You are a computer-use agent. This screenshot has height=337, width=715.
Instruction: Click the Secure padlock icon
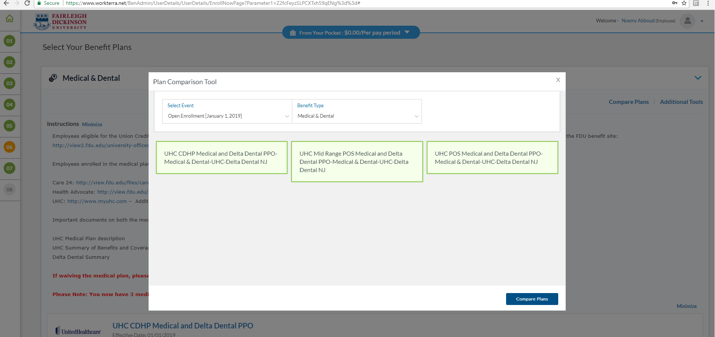[x=39, y=3]
